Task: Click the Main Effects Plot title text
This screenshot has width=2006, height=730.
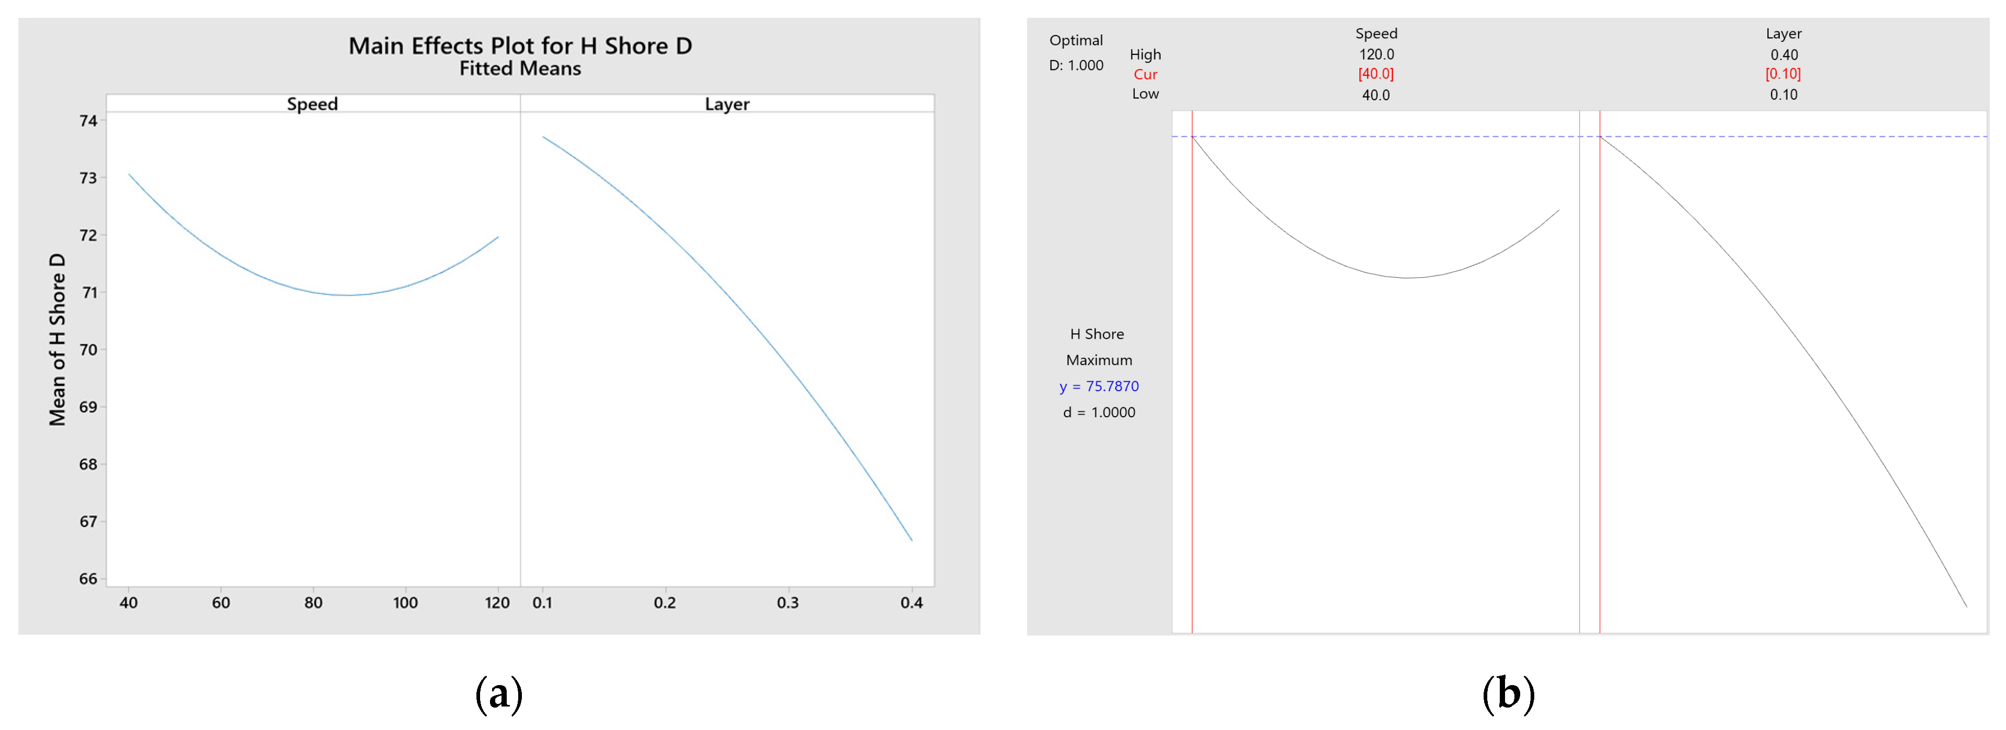Action: click(519, 46)
